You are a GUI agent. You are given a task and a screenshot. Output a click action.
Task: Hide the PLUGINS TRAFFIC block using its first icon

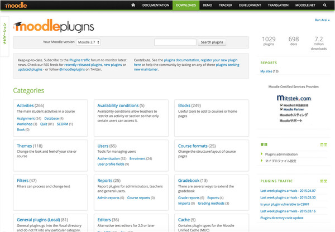coord(322,181)
